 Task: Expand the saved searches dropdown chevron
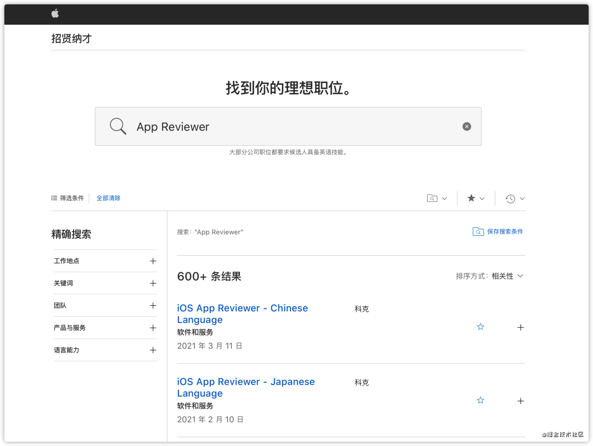(444, 199)
